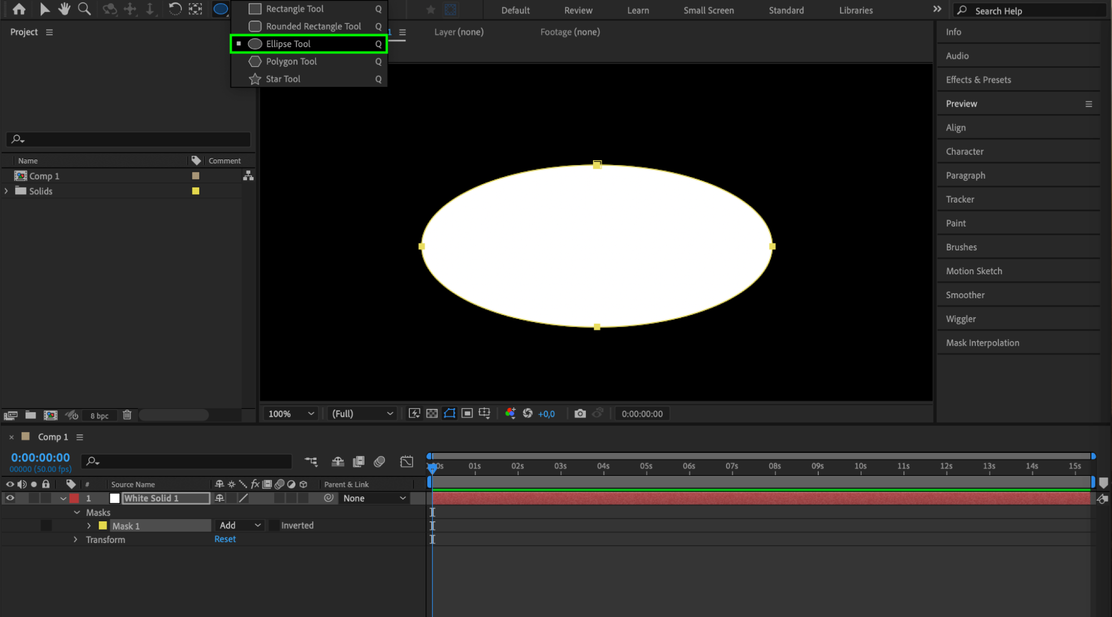The width and height of the screenshot is (1112, 617).
Task: Hide the White Solid 1 layer
Action: (10, 498)
